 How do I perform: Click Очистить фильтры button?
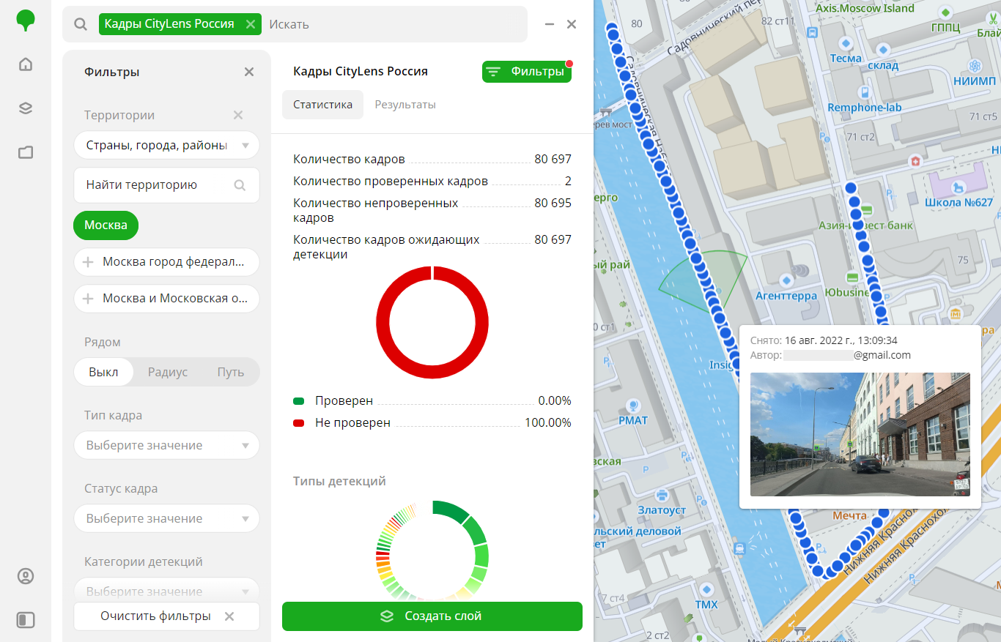pos(166,616)
